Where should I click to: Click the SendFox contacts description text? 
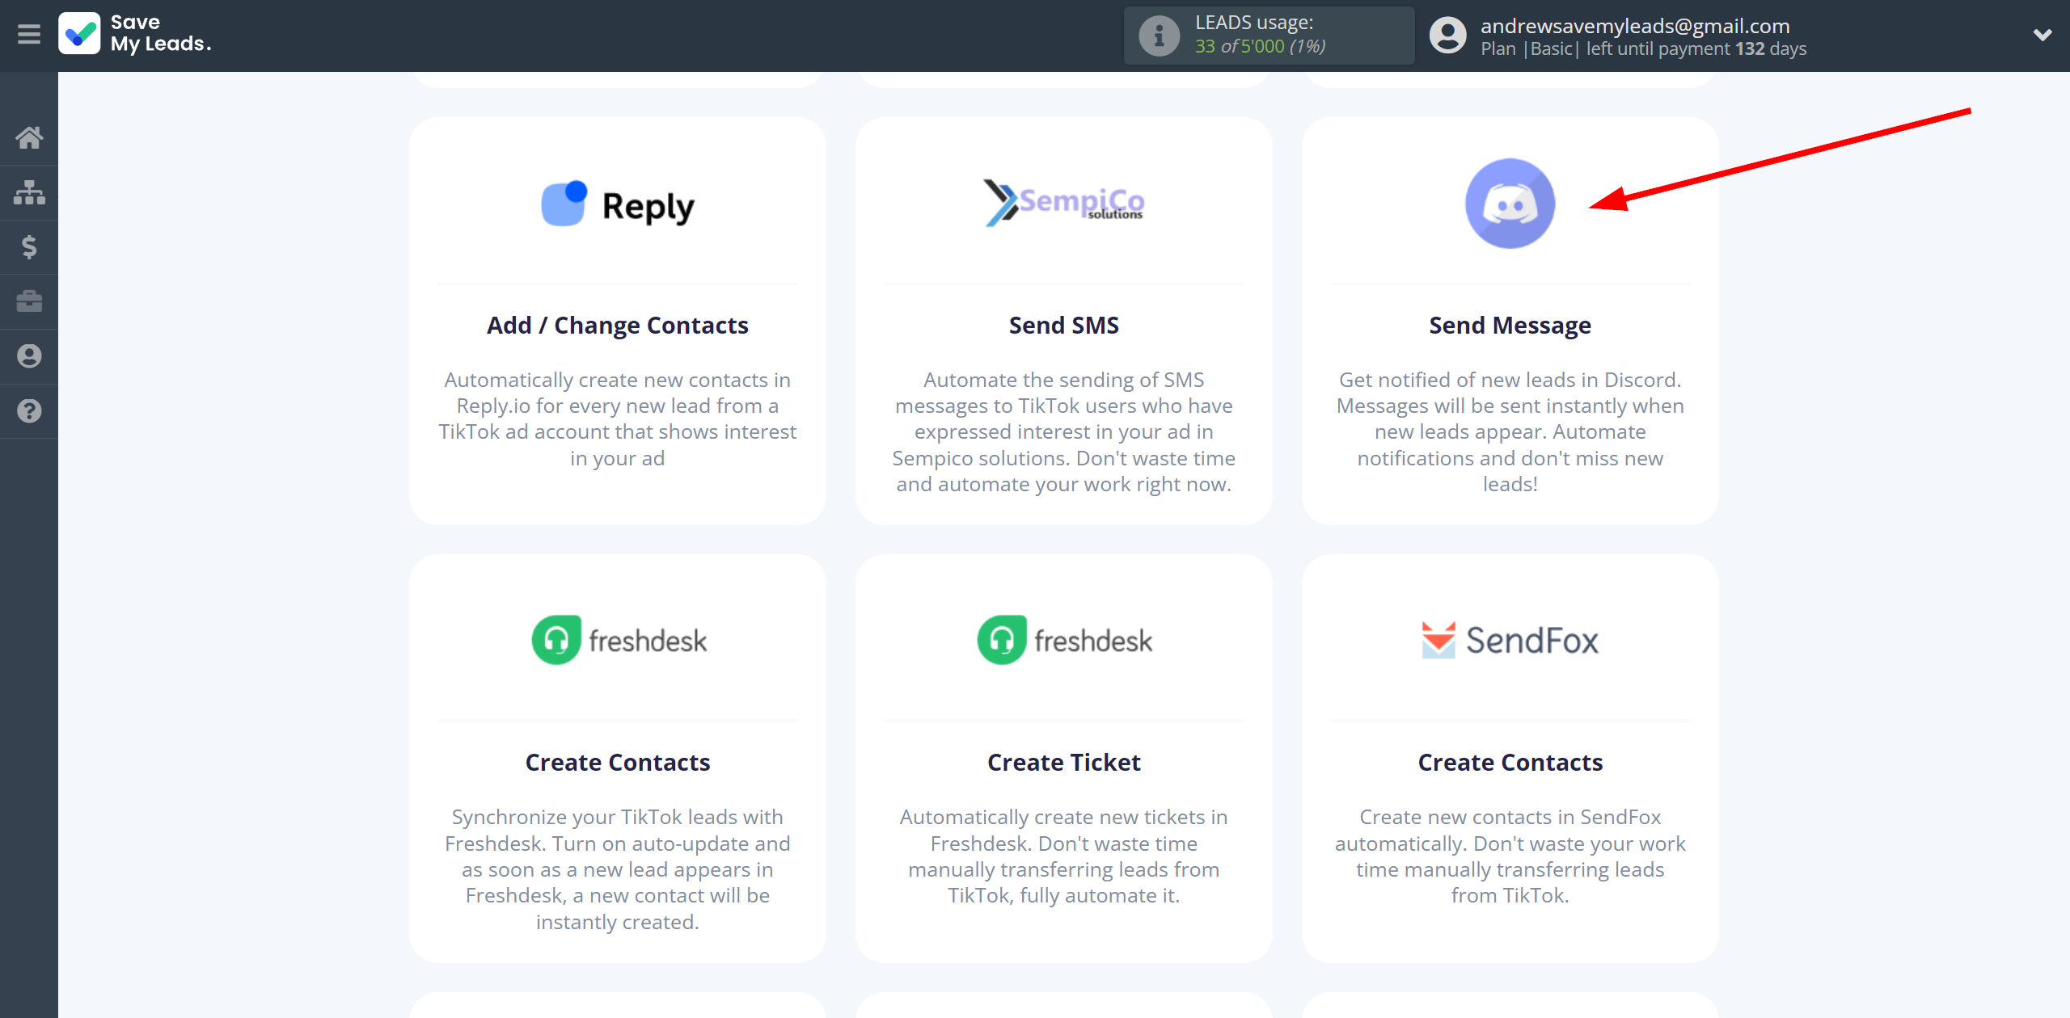tap(1510, 856)
